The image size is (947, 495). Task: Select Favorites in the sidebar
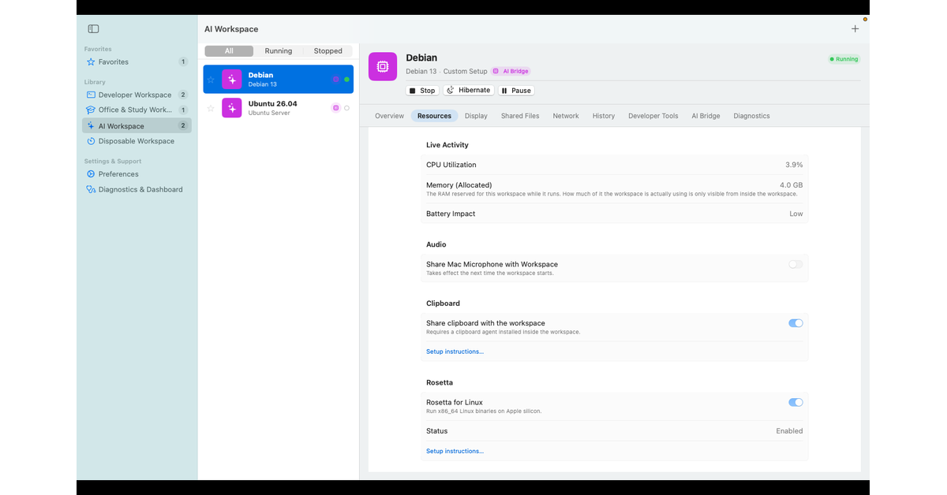tap(137, 62)
